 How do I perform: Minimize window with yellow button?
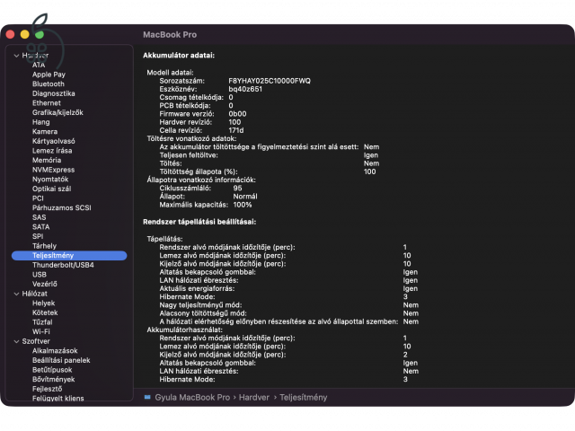pos(24,34)
